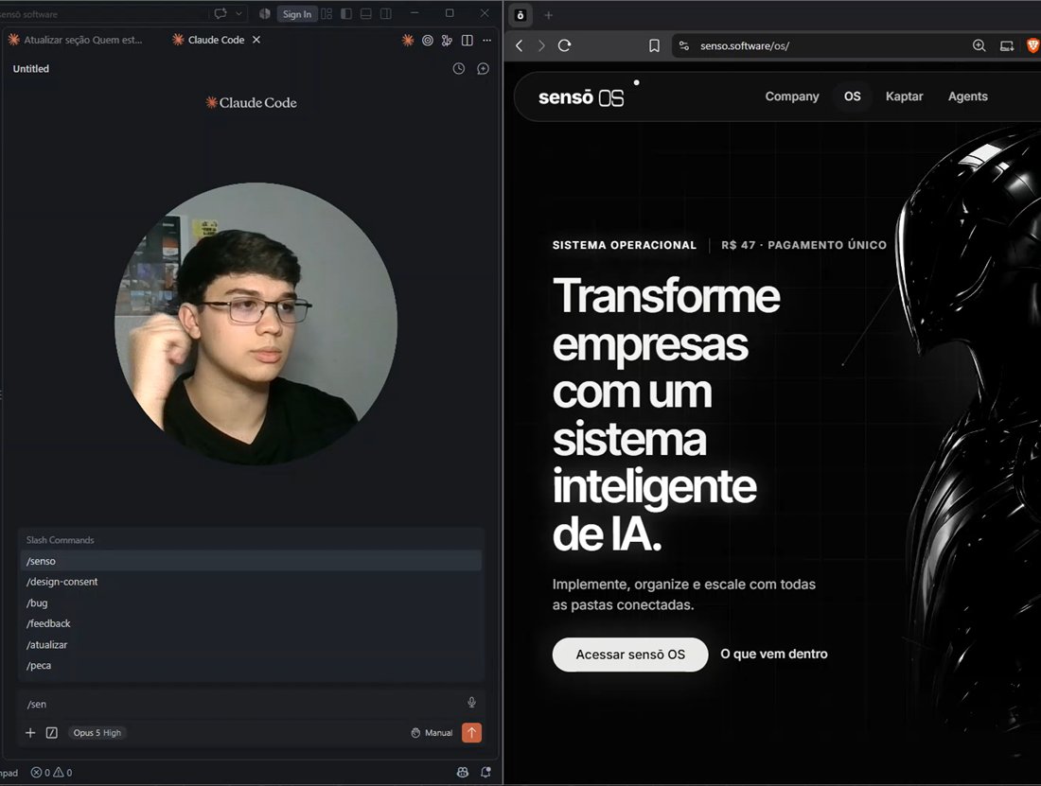
Task: Close the Claude Code tab
Action: [x=256, y=40]
